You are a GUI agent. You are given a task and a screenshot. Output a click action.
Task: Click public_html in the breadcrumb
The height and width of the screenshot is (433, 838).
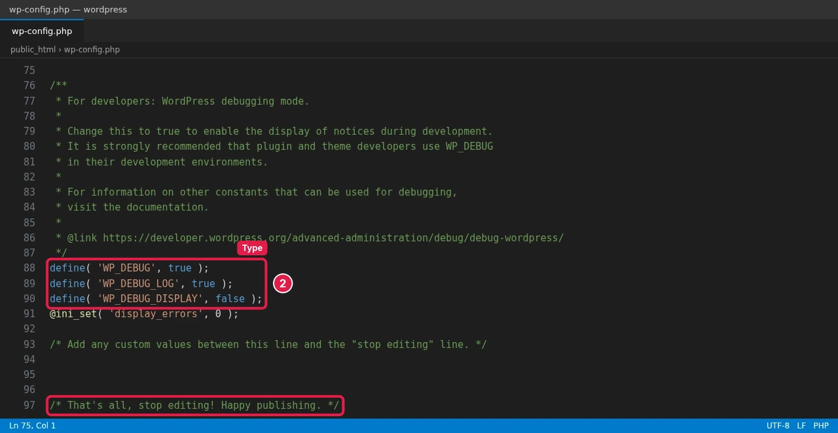(x=33, y=50)
